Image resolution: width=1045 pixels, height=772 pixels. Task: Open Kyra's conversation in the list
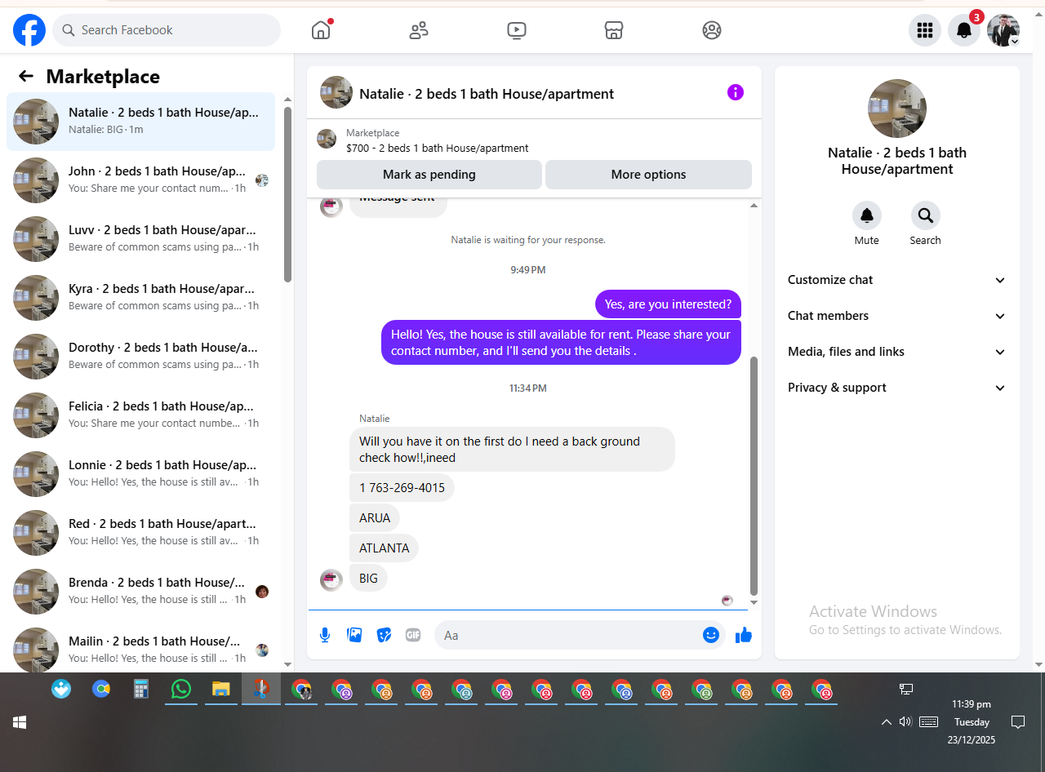(140, 298)
